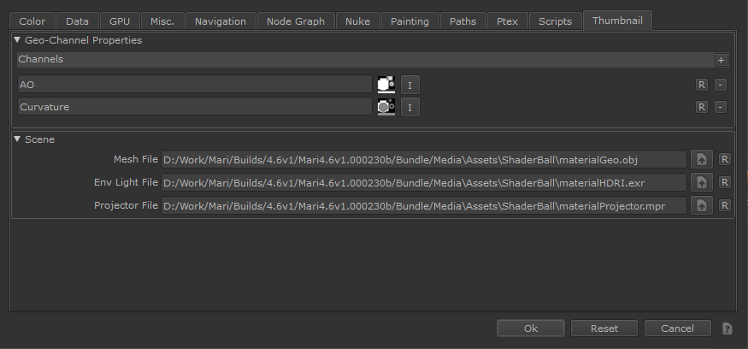Collapse the Scene section

point(17,139)
